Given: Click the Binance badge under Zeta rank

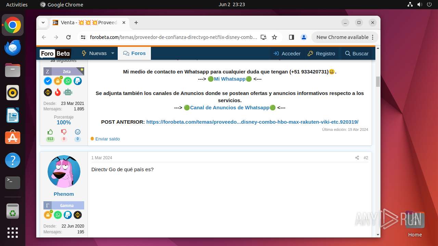Looking at the screenshot, I should point(48,92).
